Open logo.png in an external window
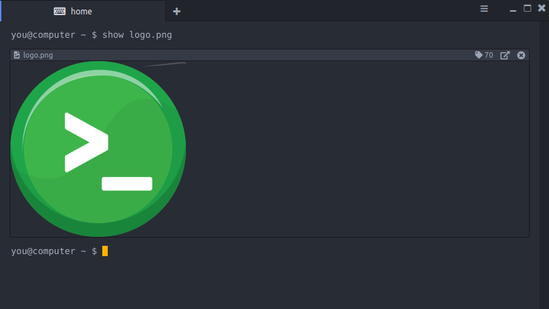The height and width of the screenshot is (309, 549). point(504,55)
